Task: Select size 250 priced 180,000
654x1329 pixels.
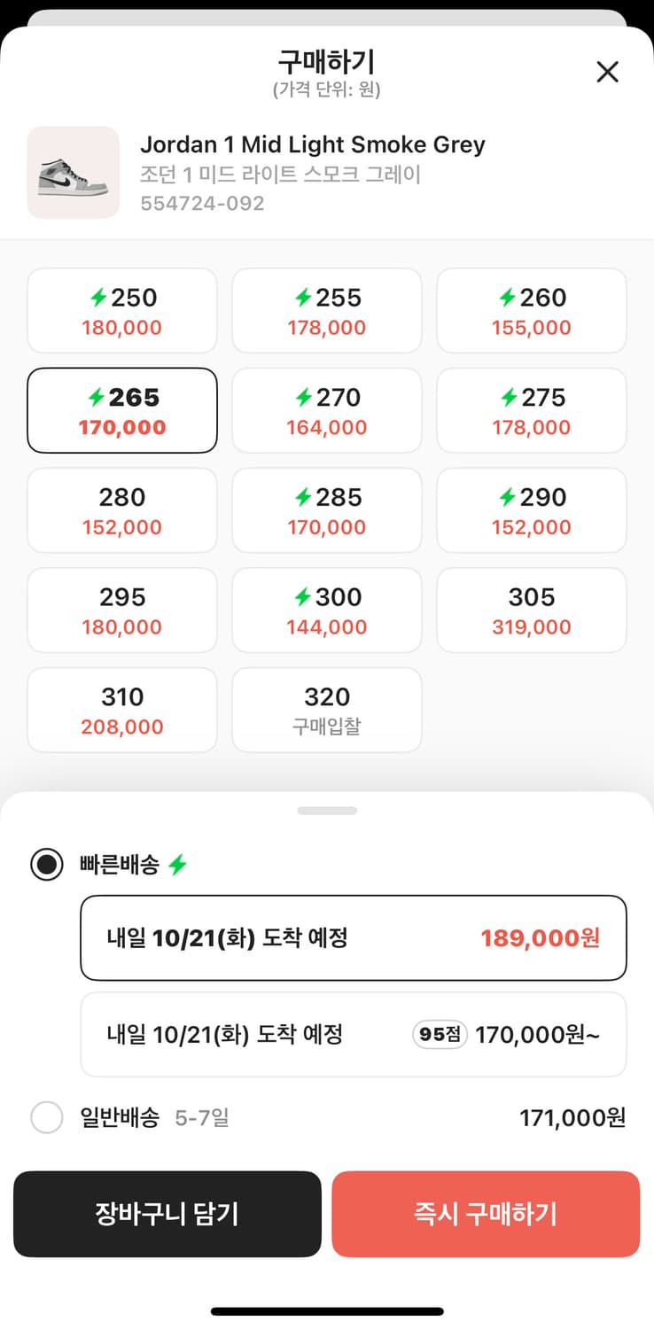Action: [122, 311]
